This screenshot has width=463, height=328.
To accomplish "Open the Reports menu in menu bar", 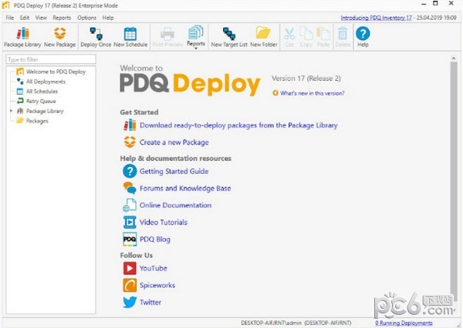I will tap(62, 18).
